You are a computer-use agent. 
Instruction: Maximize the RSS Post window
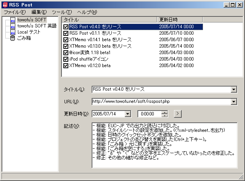[232, 5]
